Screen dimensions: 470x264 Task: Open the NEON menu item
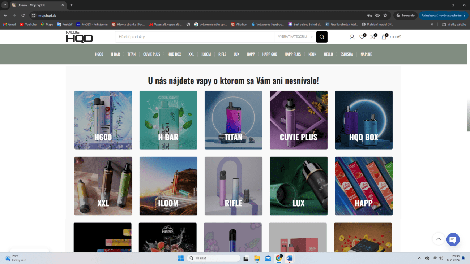312,54
